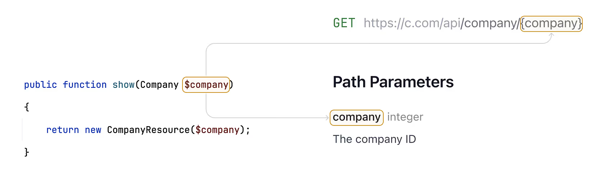
Task: Click the Company type hint
Action: tap(159, 85)
